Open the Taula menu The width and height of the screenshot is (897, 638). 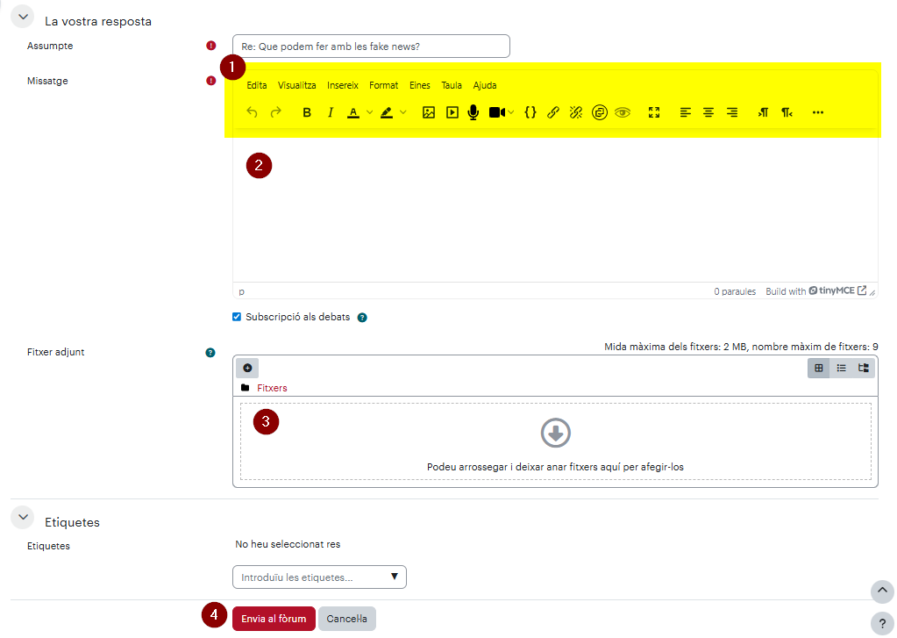pos(452,85)
